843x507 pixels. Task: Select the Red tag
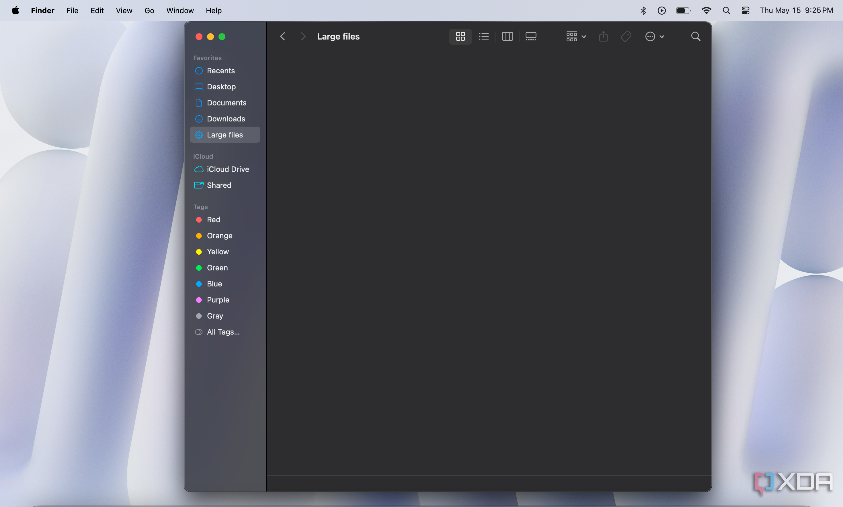pos(225,220)
